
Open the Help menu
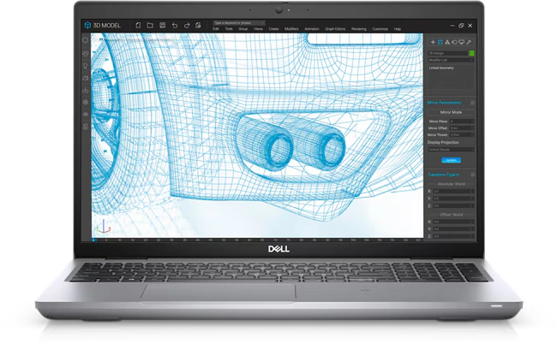click(398, 29)
